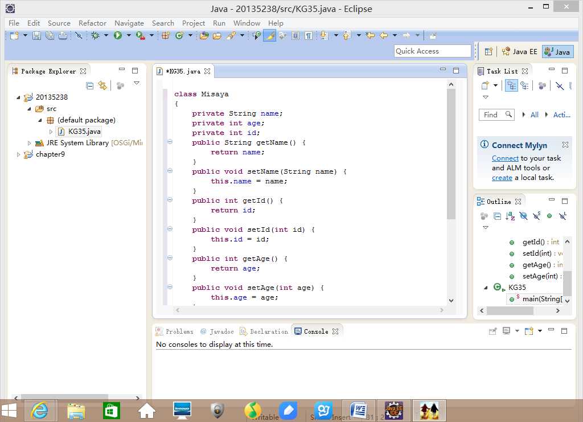
Task: Toggle Hide Fields in Outline
Action: point(523,216)
